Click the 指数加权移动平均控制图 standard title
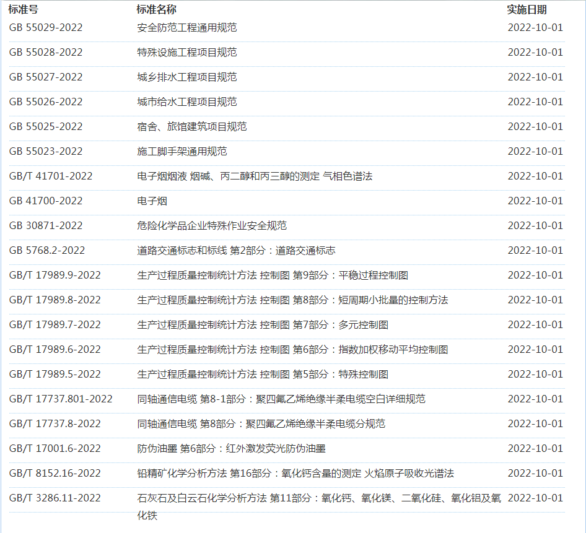Viewport: 586px width, 533px height. tap(292, 349)
